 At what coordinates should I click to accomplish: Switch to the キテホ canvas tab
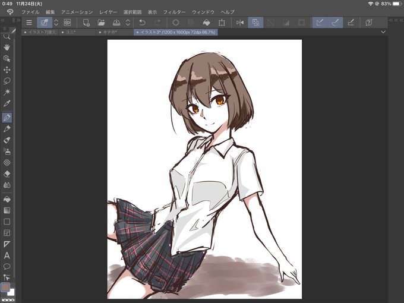tap(115, 32)
